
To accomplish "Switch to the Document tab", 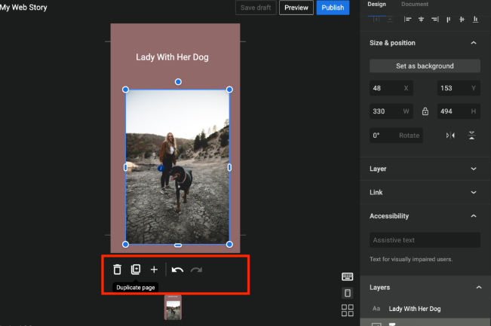I will (415, 5).
